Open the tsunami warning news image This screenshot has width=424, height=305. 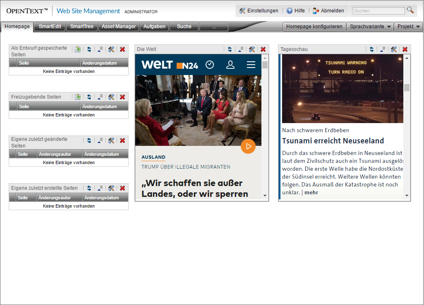[x=343, y=89]
